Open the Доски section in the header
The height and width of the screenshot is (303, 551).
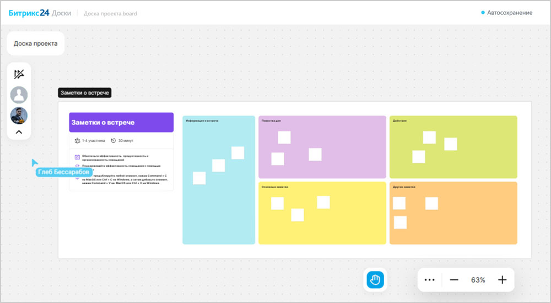[61, 13]
